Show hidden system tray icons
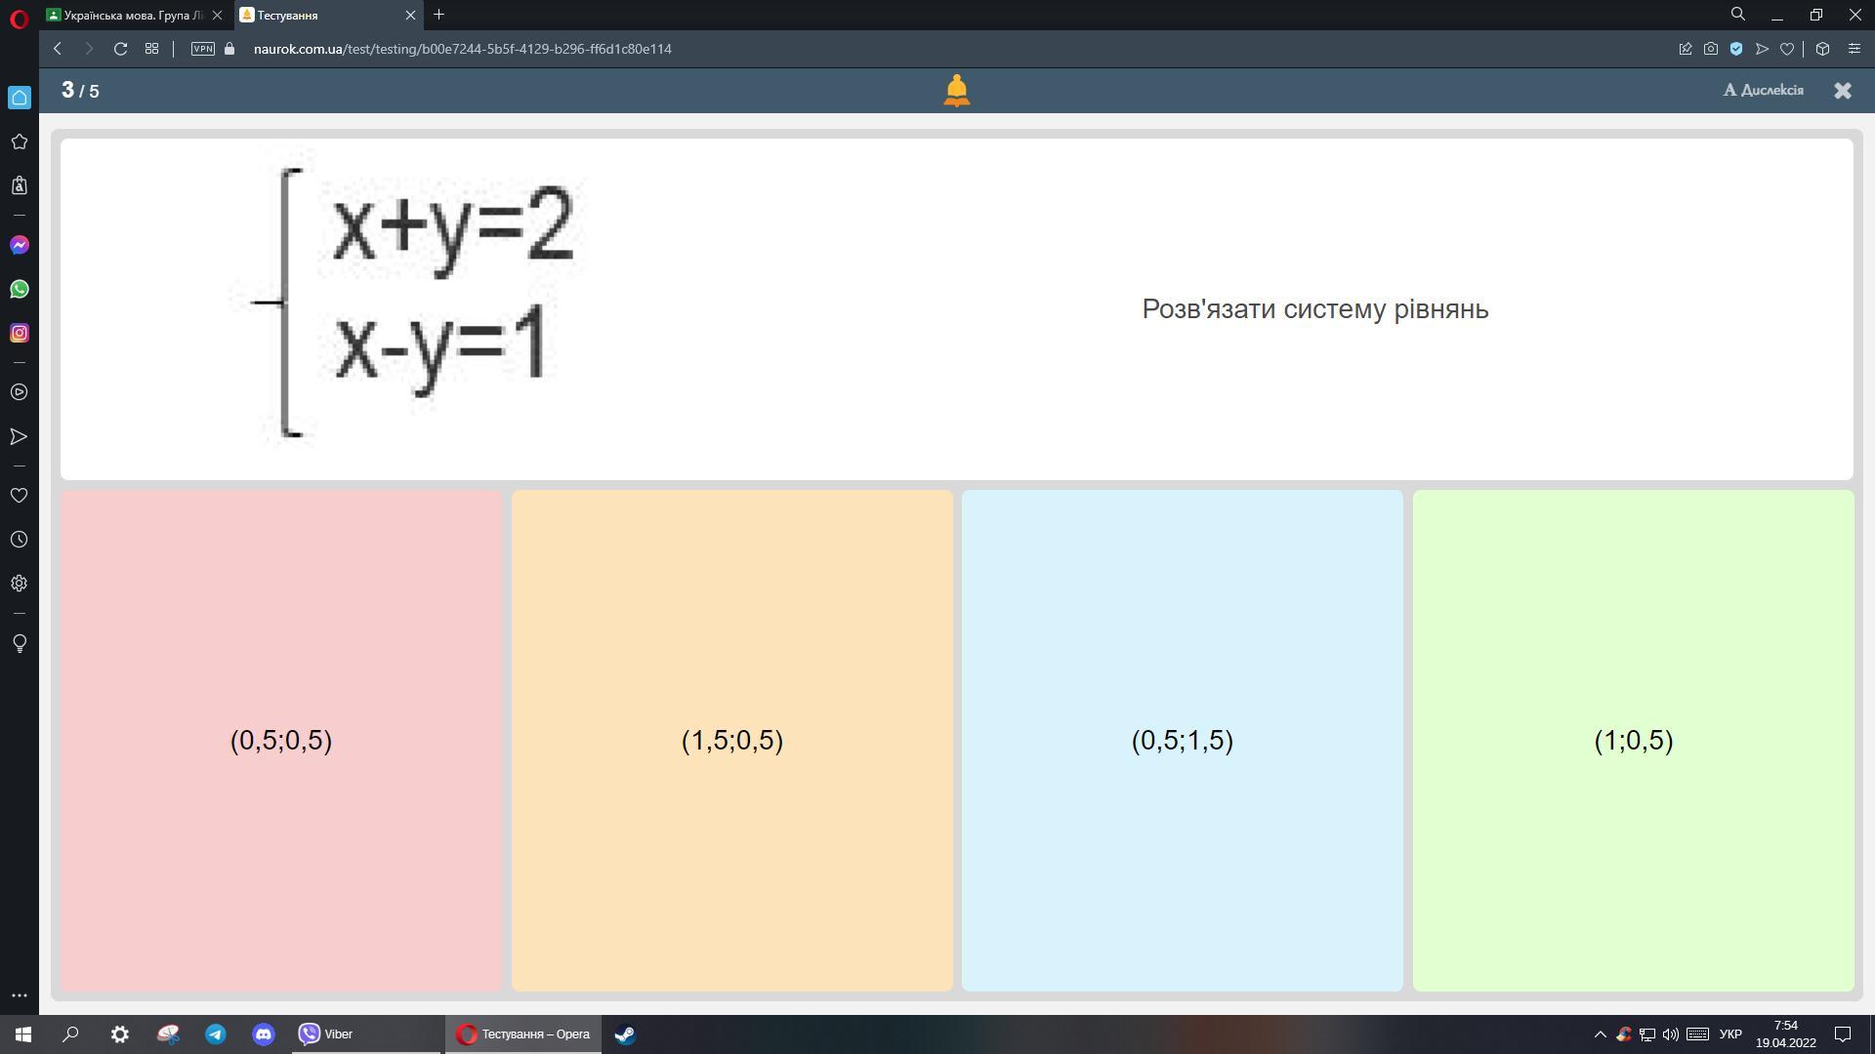Screen dimensions: 1875x1054 coord(1600,1034)
